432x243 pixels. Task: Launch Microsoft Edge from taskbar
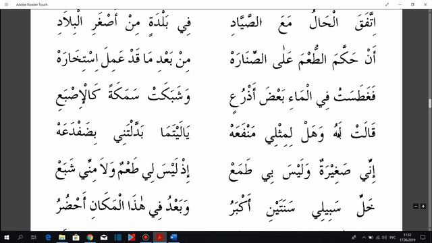[x=48, y=237]
